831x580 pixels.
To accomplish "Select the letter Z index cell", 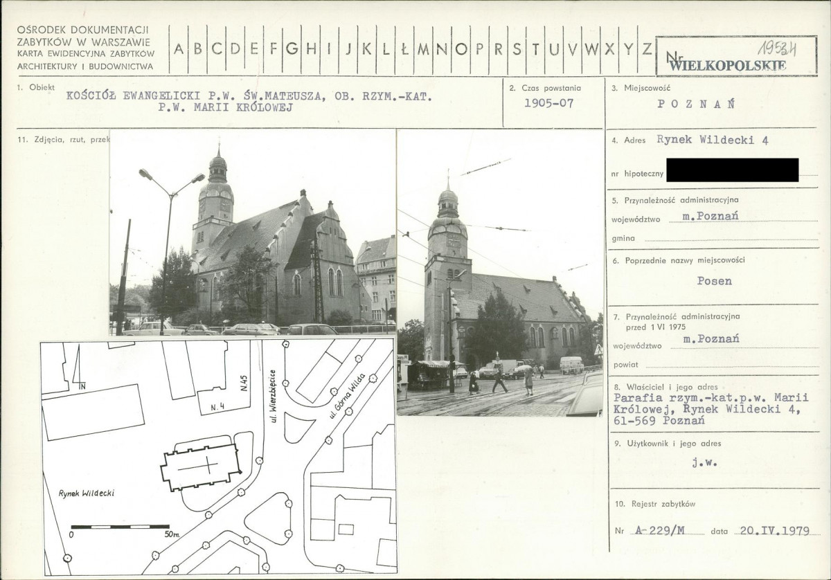I will (646, 49).
